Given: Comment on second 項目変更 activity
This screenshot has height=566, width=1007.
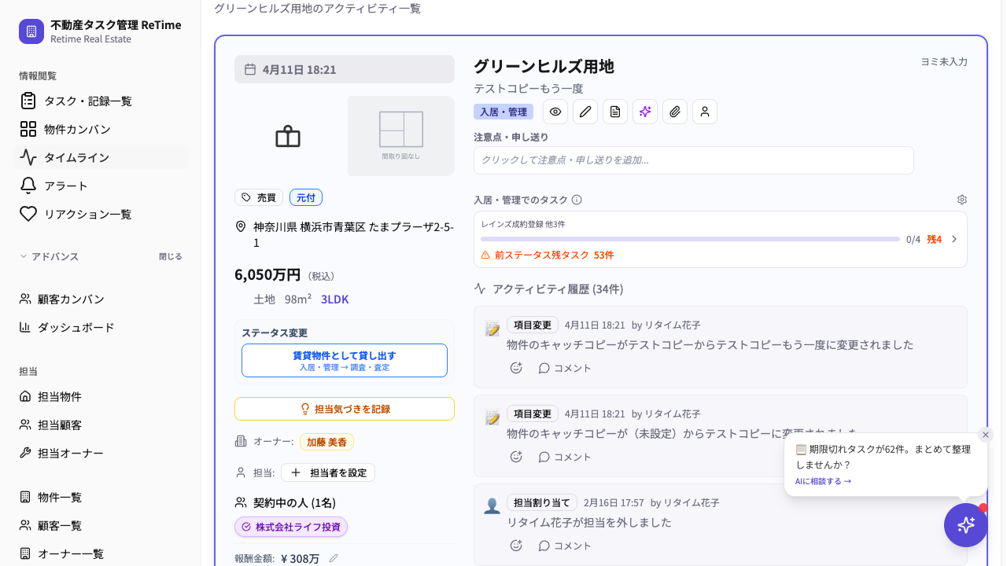Looking at the screenshot, I should coord(565,457).
